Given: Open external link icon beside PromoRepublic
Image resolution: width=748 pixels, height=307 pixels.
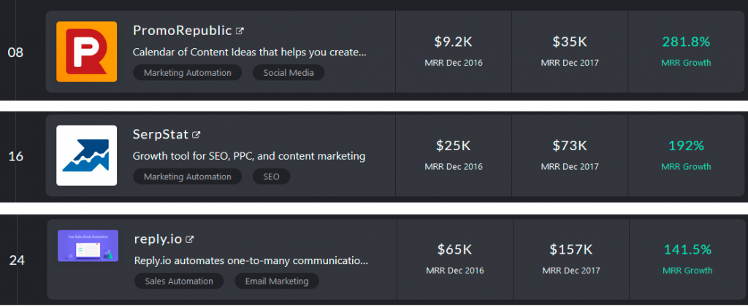Looking at the screenshot, I should (240, 31).
